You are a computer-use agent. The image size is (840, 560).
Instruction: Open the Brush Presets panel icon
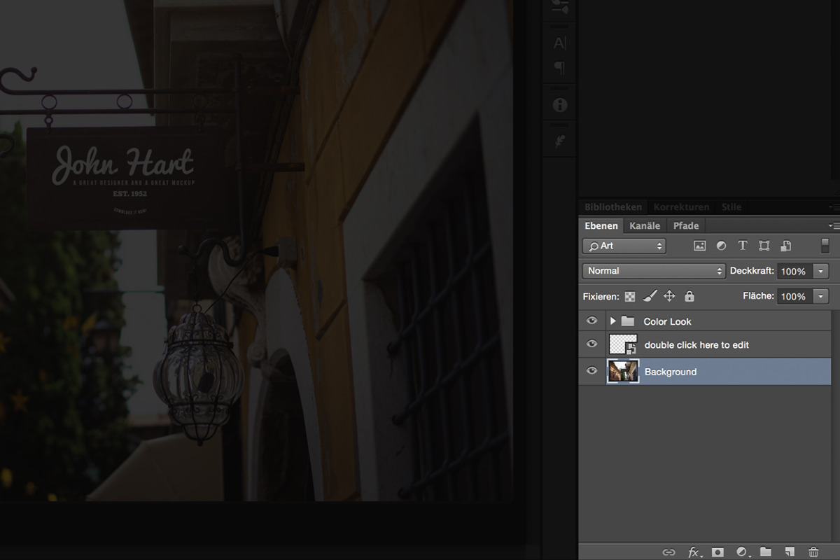click(560, 6)
